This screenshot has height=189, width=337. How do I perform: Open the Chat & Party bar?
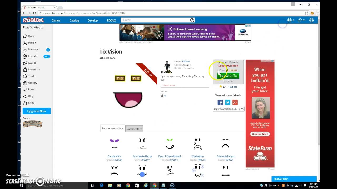click(x=294, y=179)
